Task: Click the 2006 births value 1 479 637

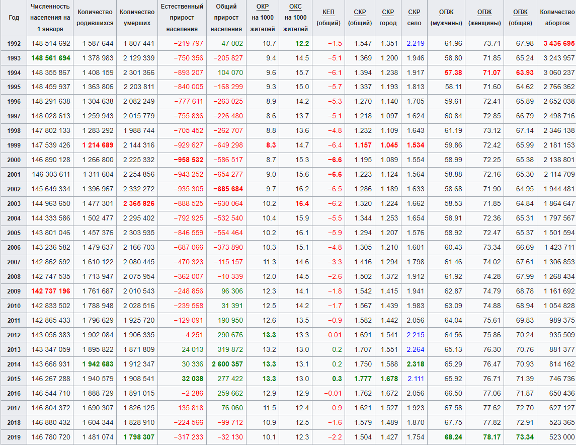Action: pyautogui.click(x=98, y=247)
